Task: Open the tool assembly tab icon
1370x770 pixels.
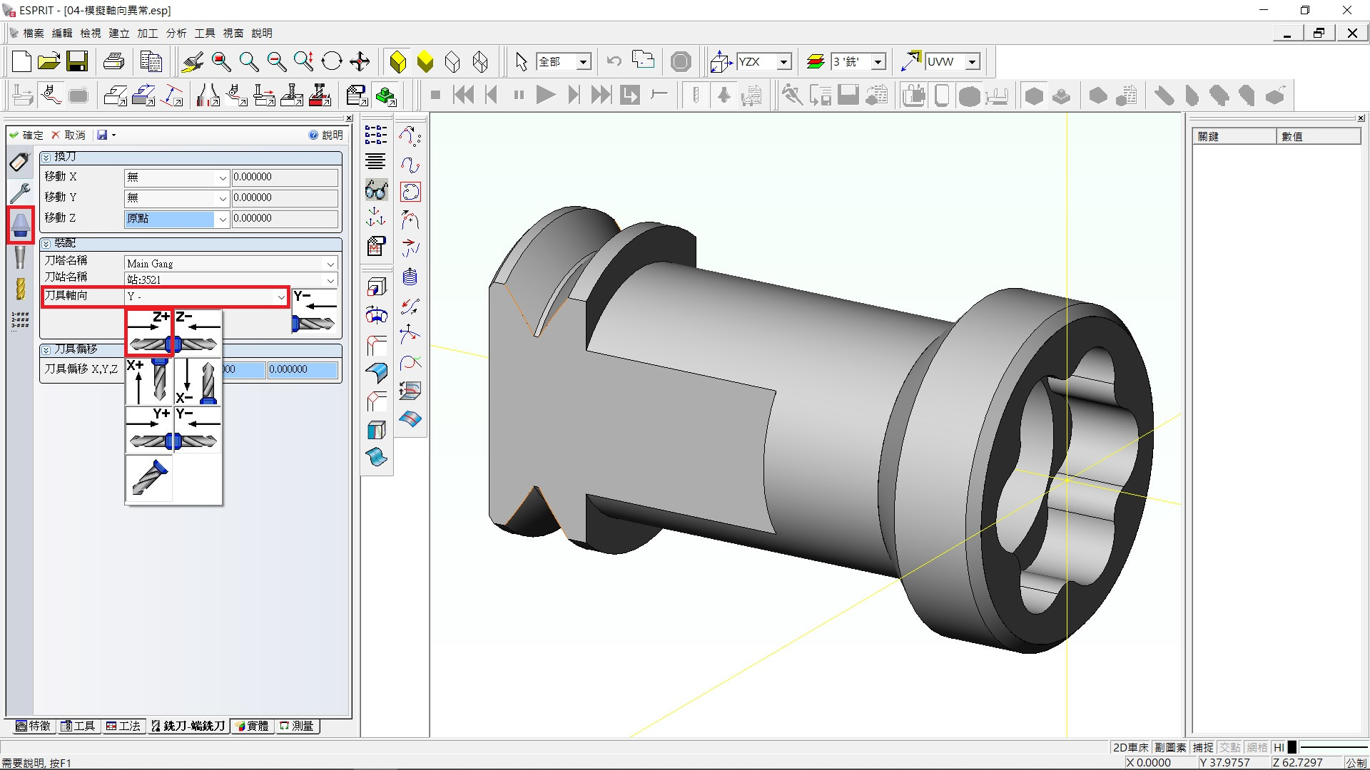Action: (x=20, y=225)
